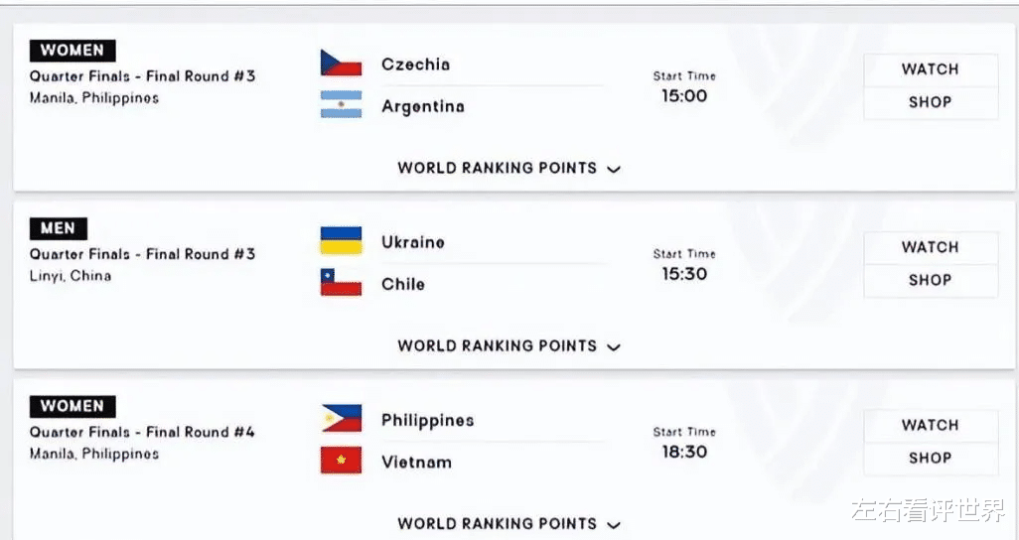Click the Argentina flag icon
Viewport: 1019px width, 540px height.
(342, 104)
